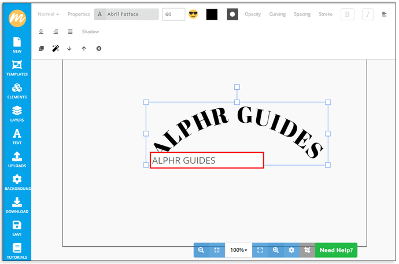Open the Spacing text option
399x264 pixels.
point(302,14)
